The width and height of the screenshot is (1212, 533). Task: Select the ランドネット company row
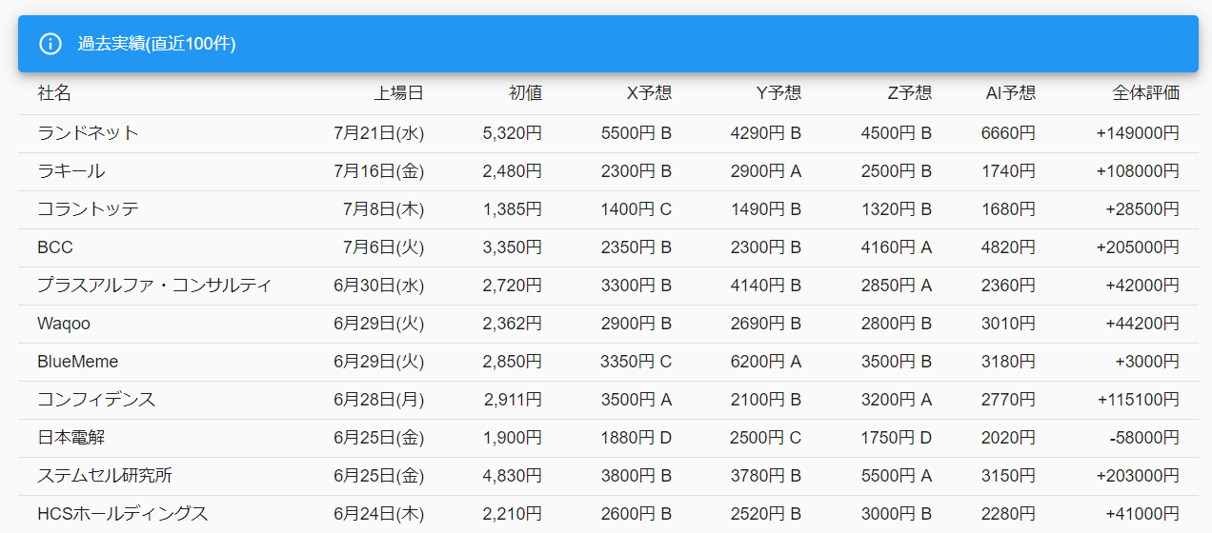(x=88, y=133)
